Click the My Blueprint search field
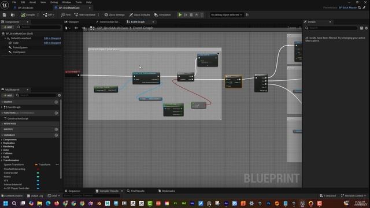 [36, 95]
